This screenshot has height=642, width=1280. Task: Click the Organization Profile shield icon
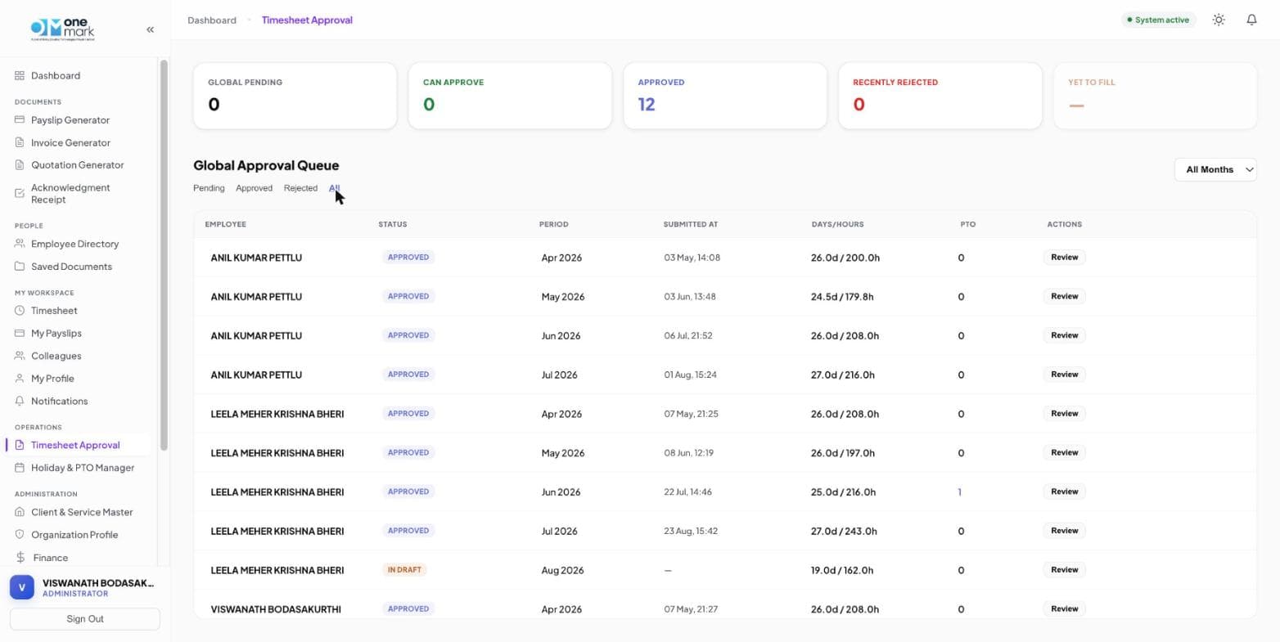(20, 535)
